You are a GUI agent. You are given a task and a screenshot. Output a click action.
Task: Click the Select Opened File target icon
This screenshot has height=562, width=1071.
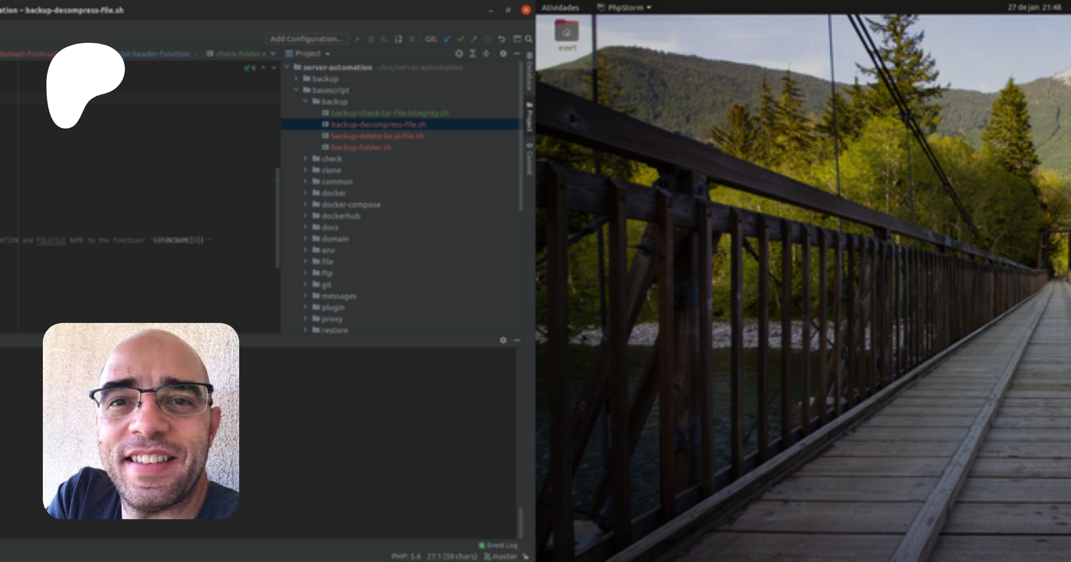point(459,54)
